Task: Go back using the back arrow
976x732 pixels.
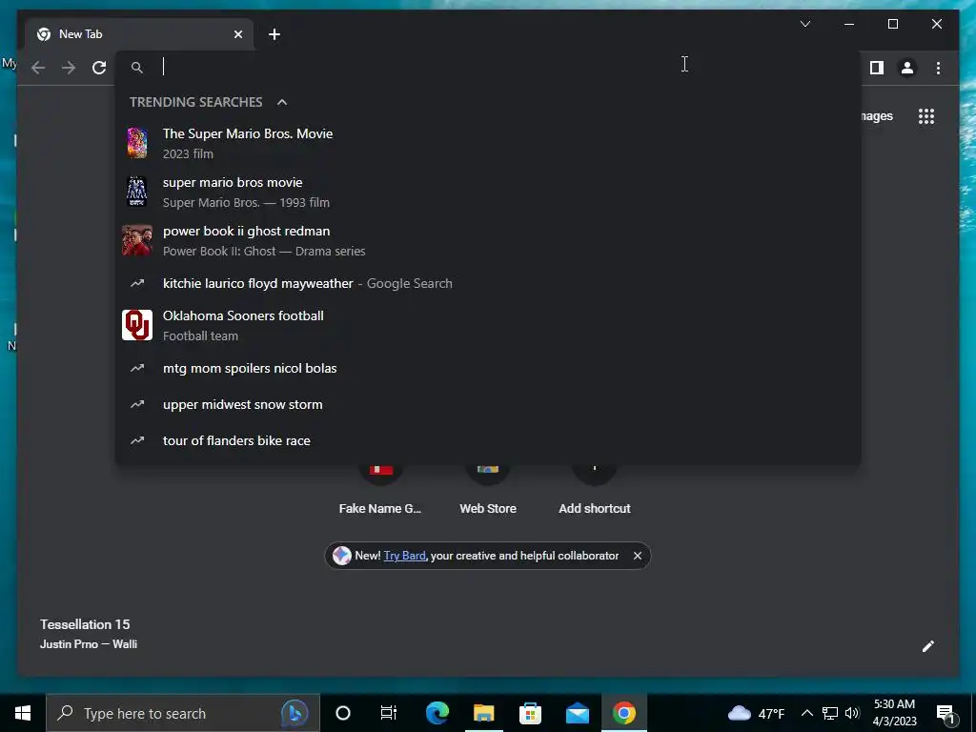Action: [x=38, y=68]
